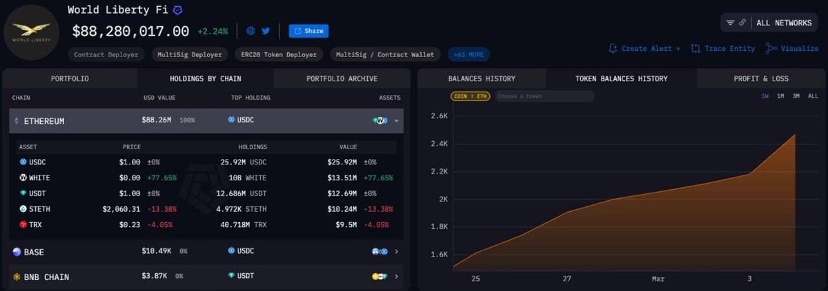This screenshot has height=291, width=828.
Task: Click the ERC20 Token Deployer tag
Action: pos(279,54)
